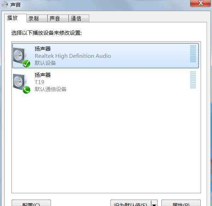
Task: Click the sound icon in the title bar
Action: coord(4,4)
